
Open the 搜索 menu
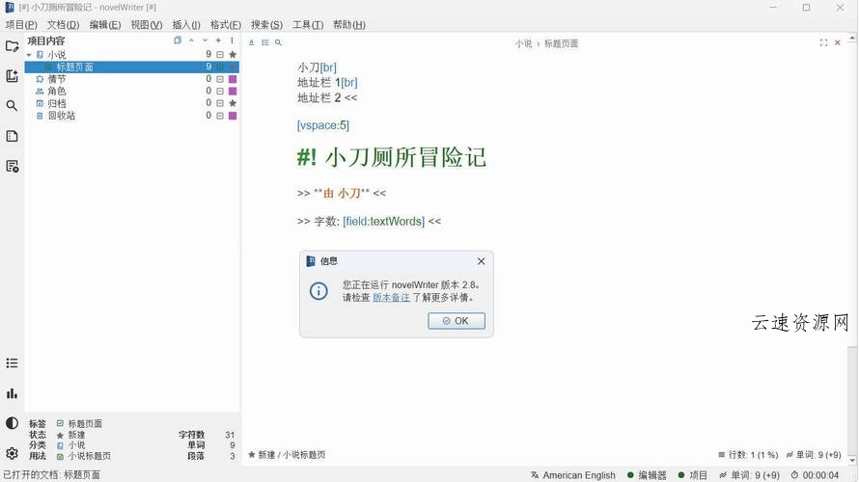[x=266, y=25]
